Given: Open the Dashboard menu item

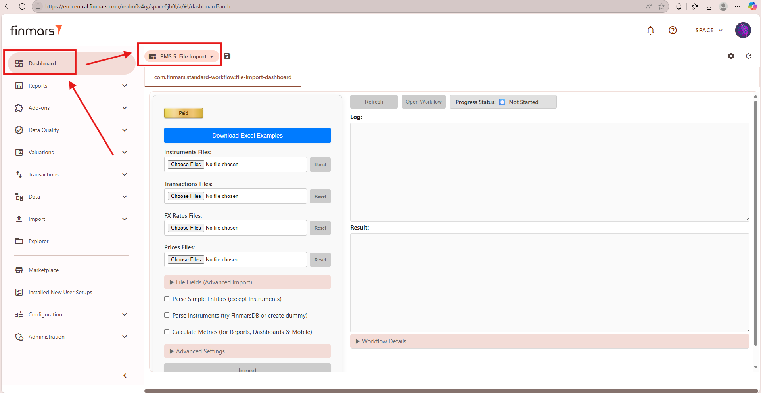Looking at the screenshot, I should point(72,63).
